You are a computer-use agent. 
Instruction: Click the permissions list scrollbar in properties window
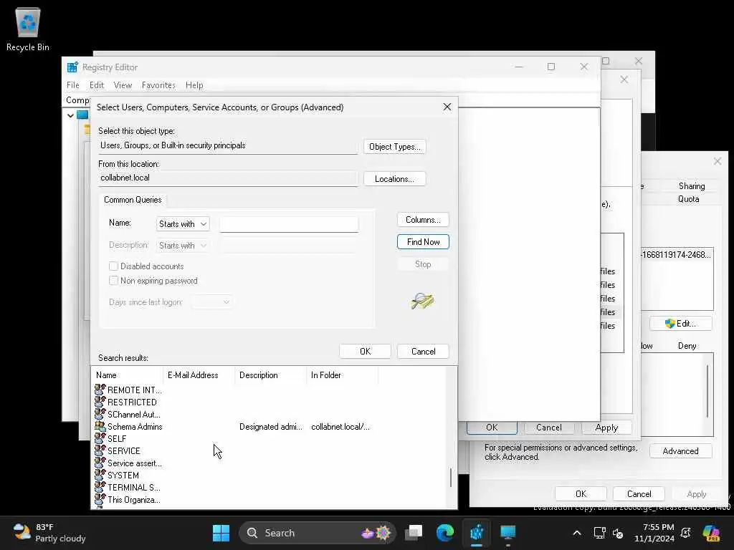(x=707, y=391)
